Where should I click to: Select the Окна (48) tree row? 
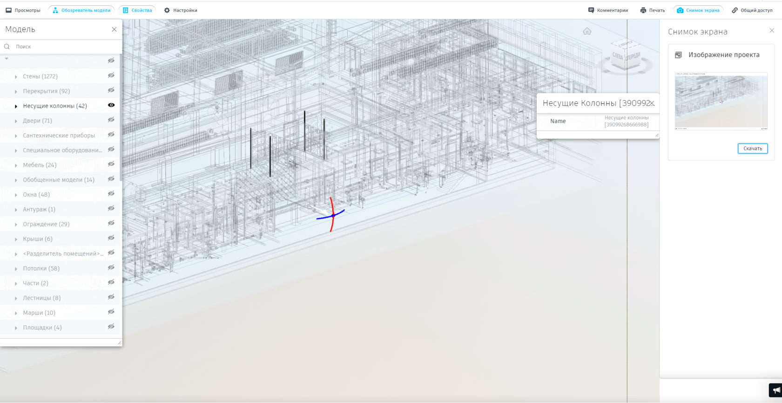tap(60, 195)
